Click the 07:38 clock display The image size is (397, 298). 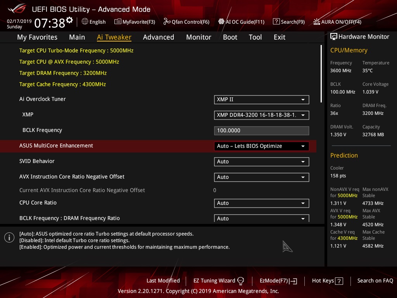[x=50, y=23]
